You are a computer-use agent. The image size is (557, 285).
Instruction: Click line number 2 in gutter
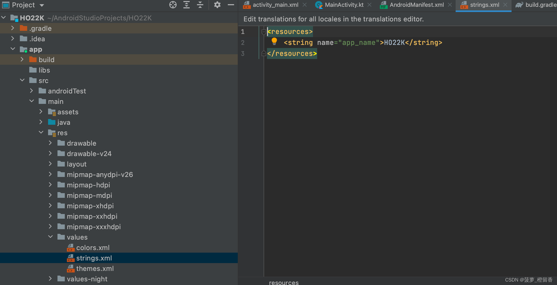pyautogui.click(x=243, y=43)
